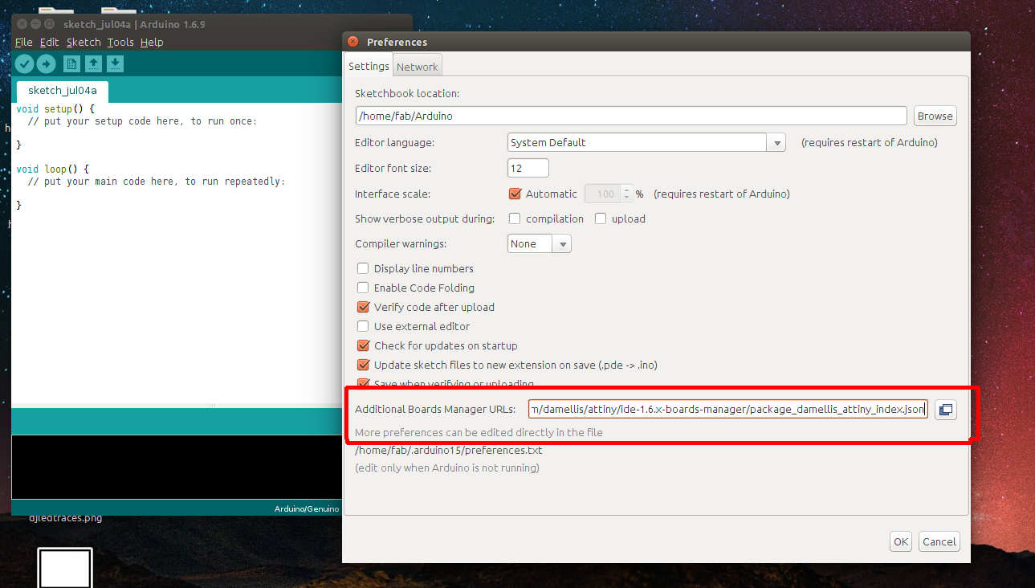Screen dimensions: 1035x588
Task: Close the Preferences dialog with its close icon
Action: point(353,42)
